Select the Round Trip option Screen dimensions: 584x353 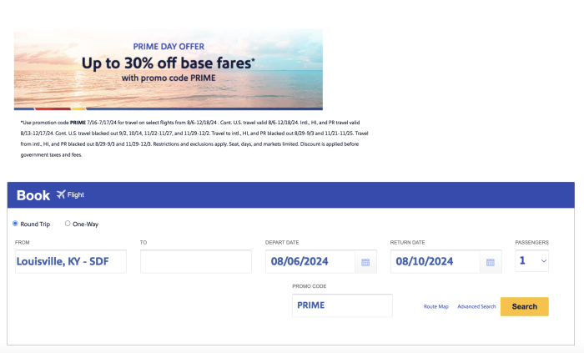[15, 224]
